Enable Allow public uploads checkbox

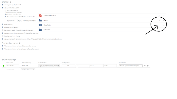click(x=5, y=11)
